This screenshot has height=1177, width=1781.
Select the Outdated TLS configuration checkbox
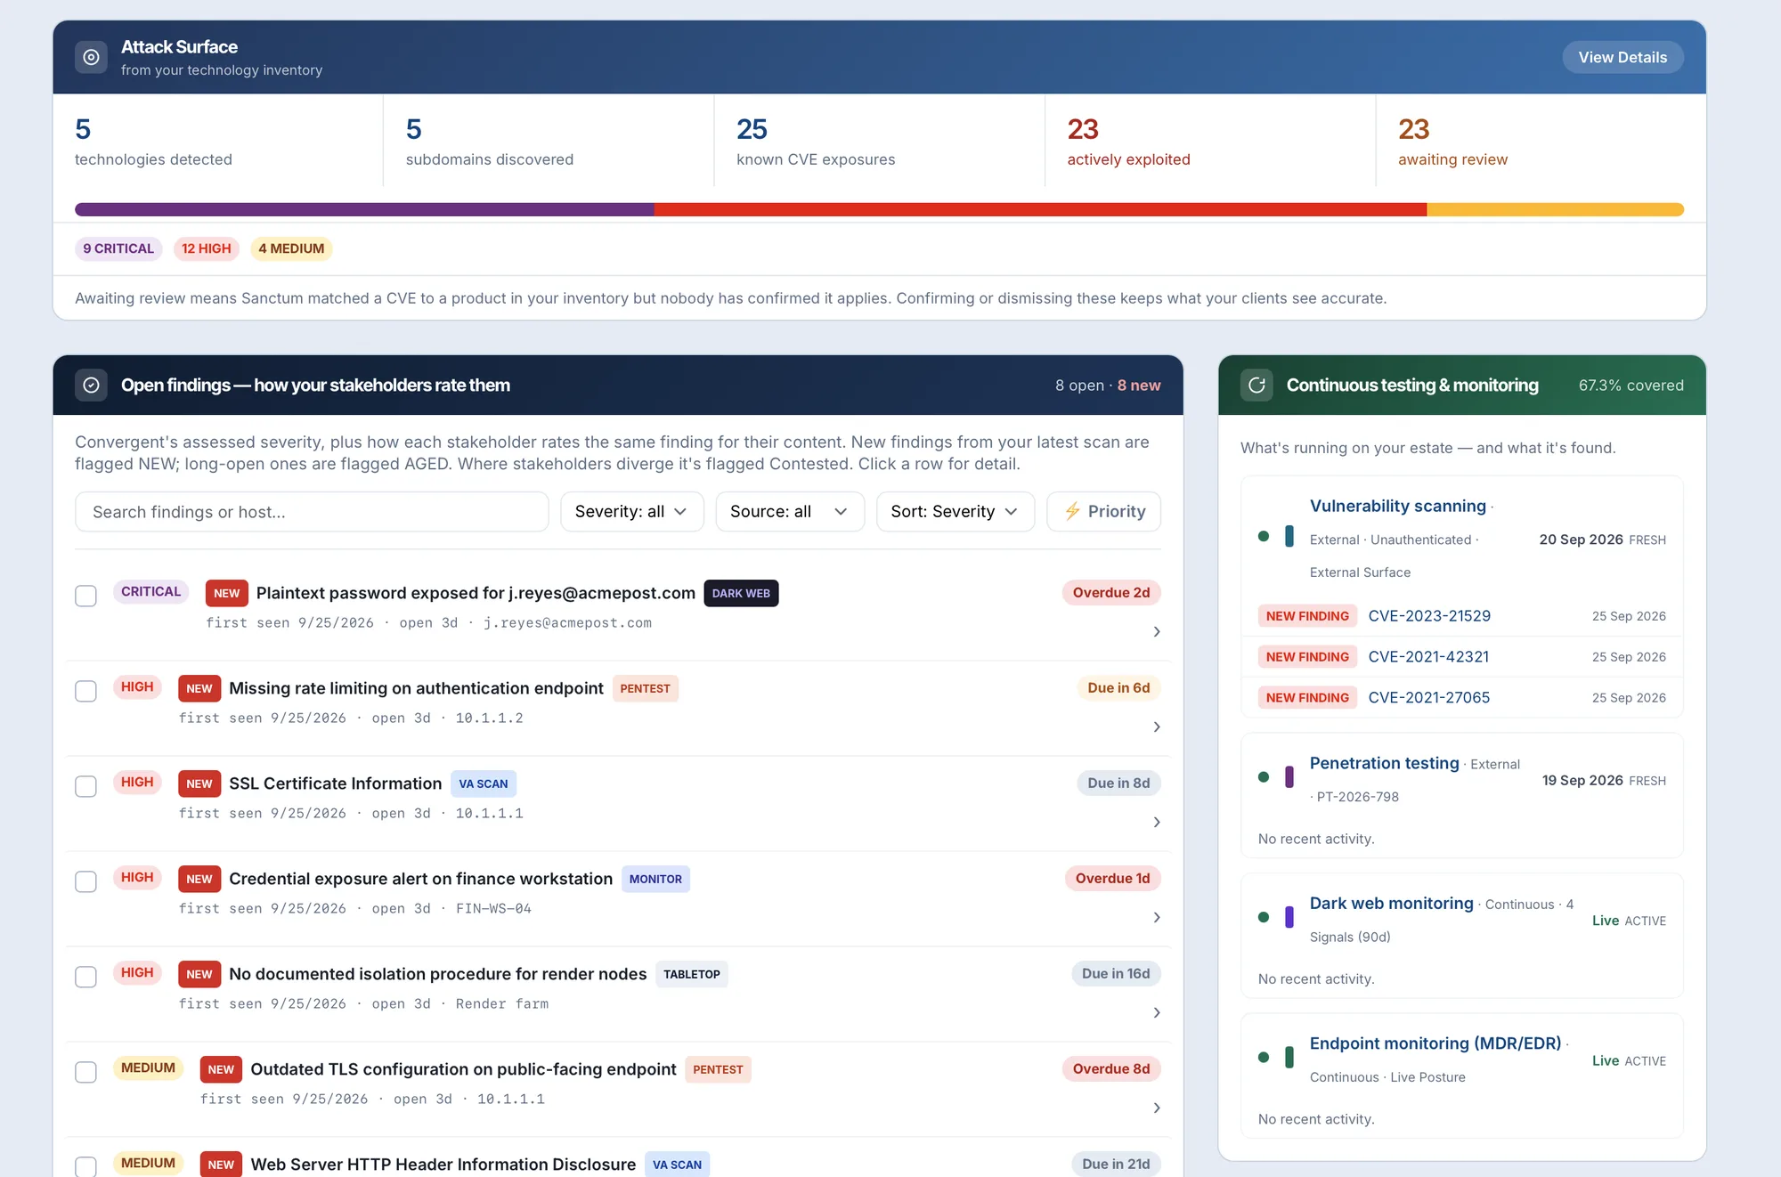pyautogui.click(x=85, y=1072)
